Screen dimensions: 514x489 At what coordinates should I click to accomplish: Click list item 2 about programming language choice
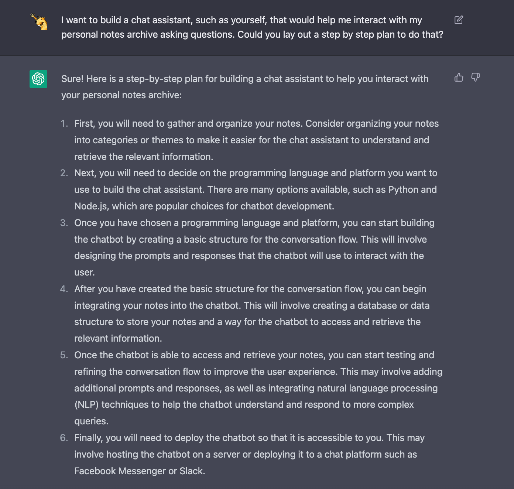pos(256,189)
